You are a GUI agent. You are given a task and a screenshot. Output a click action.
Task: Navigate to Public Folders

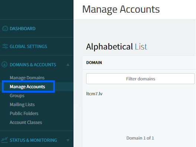tap(24, 114)
